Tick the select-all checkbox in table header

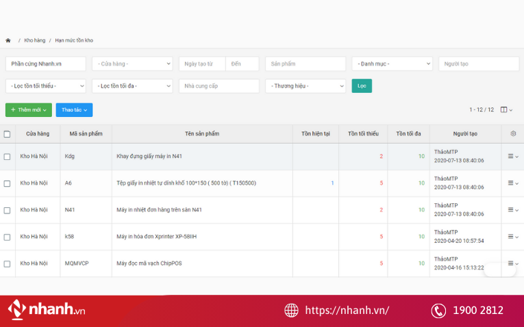(x=7, y=134)
